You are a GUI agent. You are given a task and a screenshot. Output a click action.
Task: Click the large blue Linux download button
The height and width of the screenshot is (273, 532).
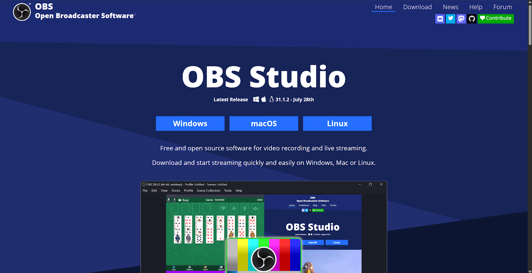tap(337, 123)
